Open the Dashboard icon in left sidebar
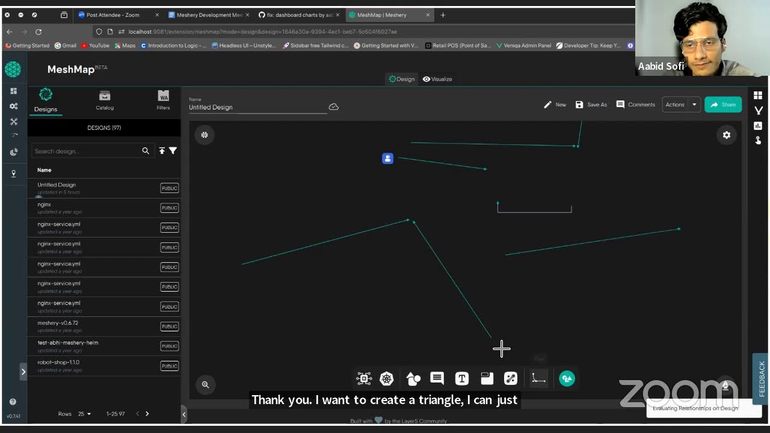This screenshot has height=433, width=770. click(13, 91)
